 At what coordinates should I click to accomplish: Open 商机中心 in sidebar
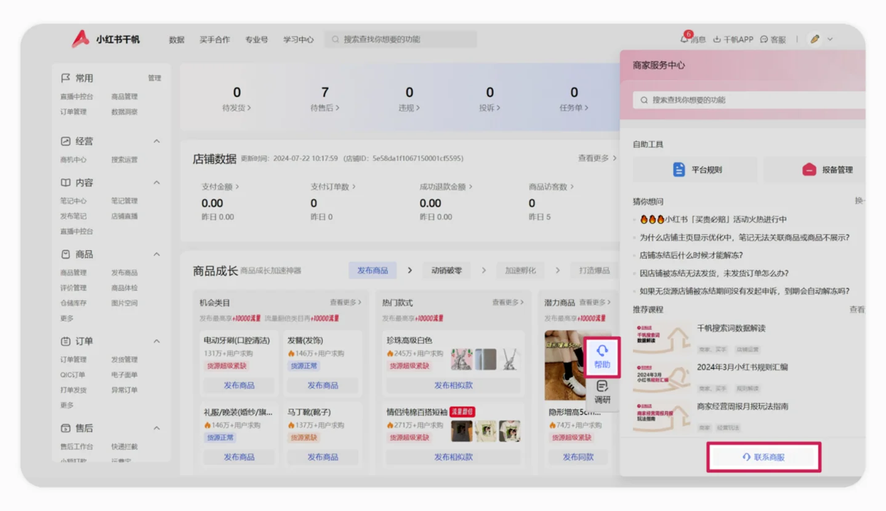click(x=73, y=159)
